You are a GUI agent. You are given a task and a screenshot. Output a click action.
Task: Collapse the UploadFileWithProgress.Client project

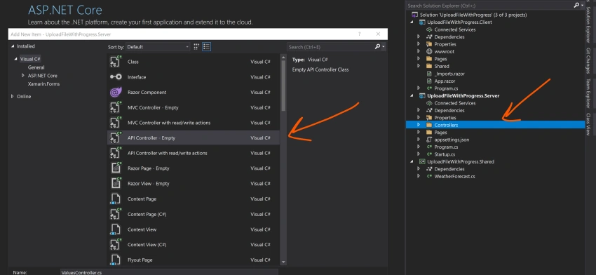click(x=412, y=22)
